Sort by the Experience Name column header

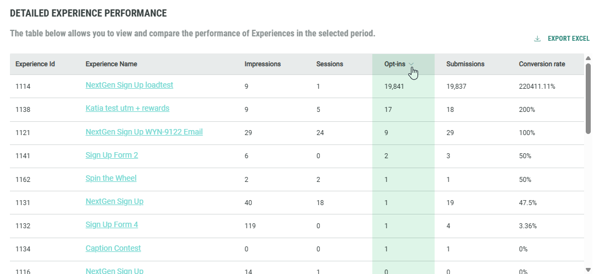point(111,64)
